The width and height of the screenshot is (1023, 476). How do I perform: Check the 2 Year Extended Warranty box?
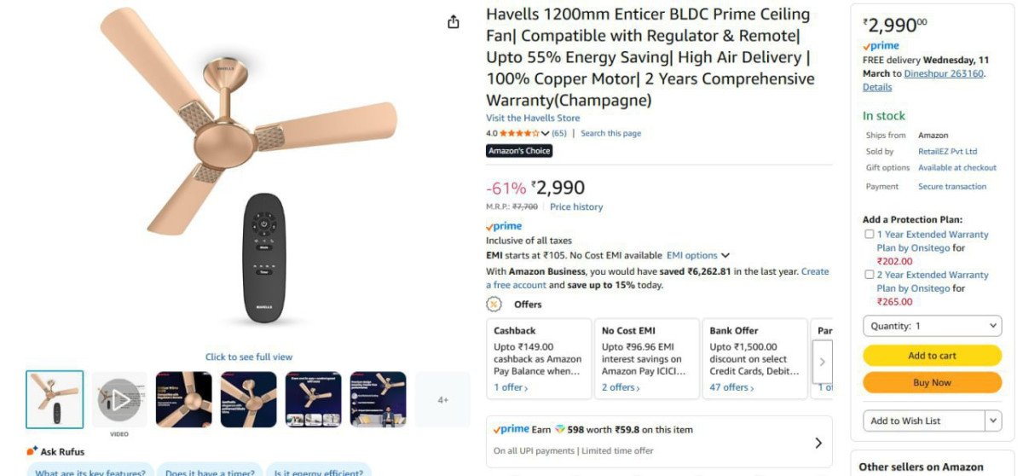pyautogui.click(x=869, y=275)
